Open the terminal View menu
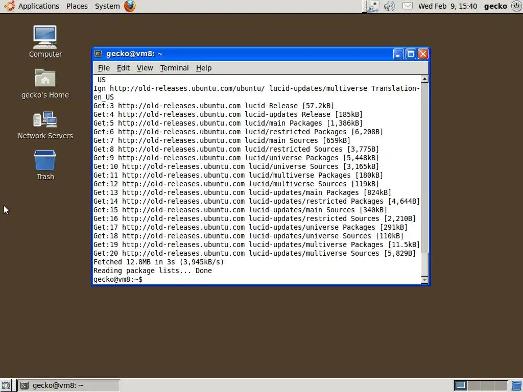Viewport: 523px width, 392px height. click(145, 68)
